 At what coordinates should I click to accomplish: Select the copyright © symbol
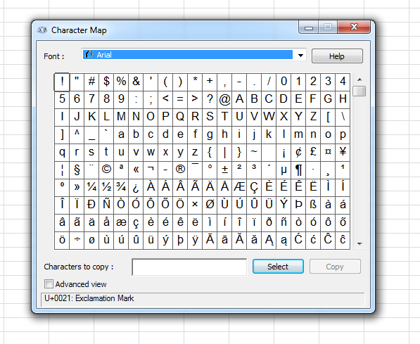point(106,170)
